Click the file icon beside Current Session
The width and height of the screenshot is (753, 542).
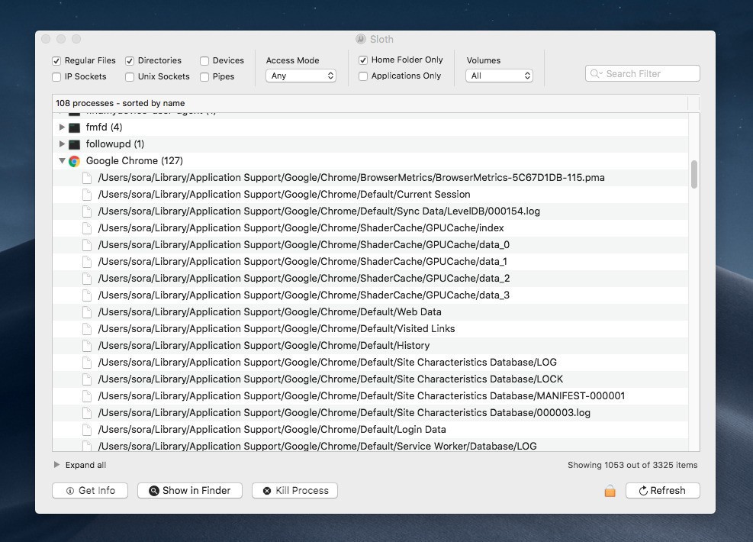(x=87, y=195)
